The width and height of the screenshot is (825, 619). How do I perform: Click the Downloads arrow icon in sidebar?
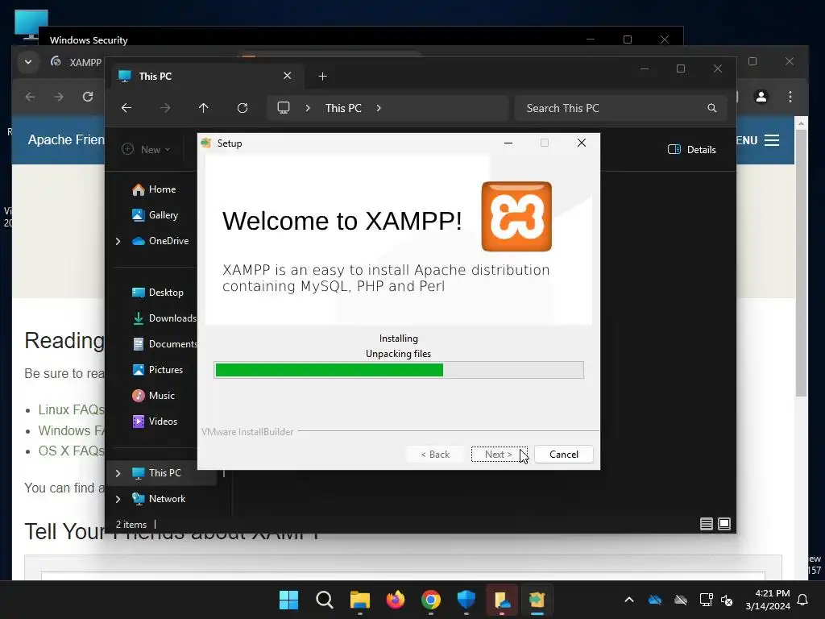click(139, 318)
